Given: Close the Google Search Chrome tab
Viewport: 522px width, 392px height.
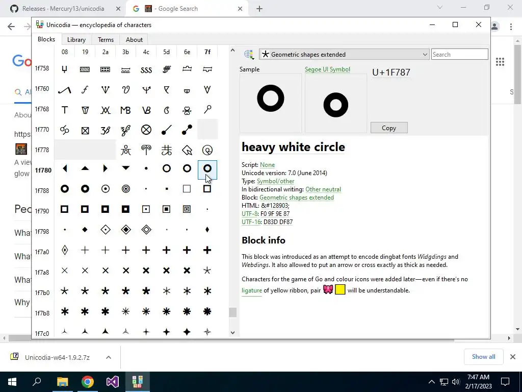Looking at the screenshot, I should click(x=240, y=9).
